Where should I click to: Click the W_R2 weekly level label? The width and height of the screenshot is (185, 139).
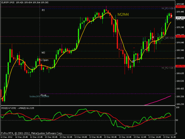pyautogui.click(x=168, y=68)
